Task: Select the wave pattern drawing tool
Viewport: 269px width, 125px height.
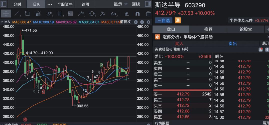Action: click(x=82, y=13)
